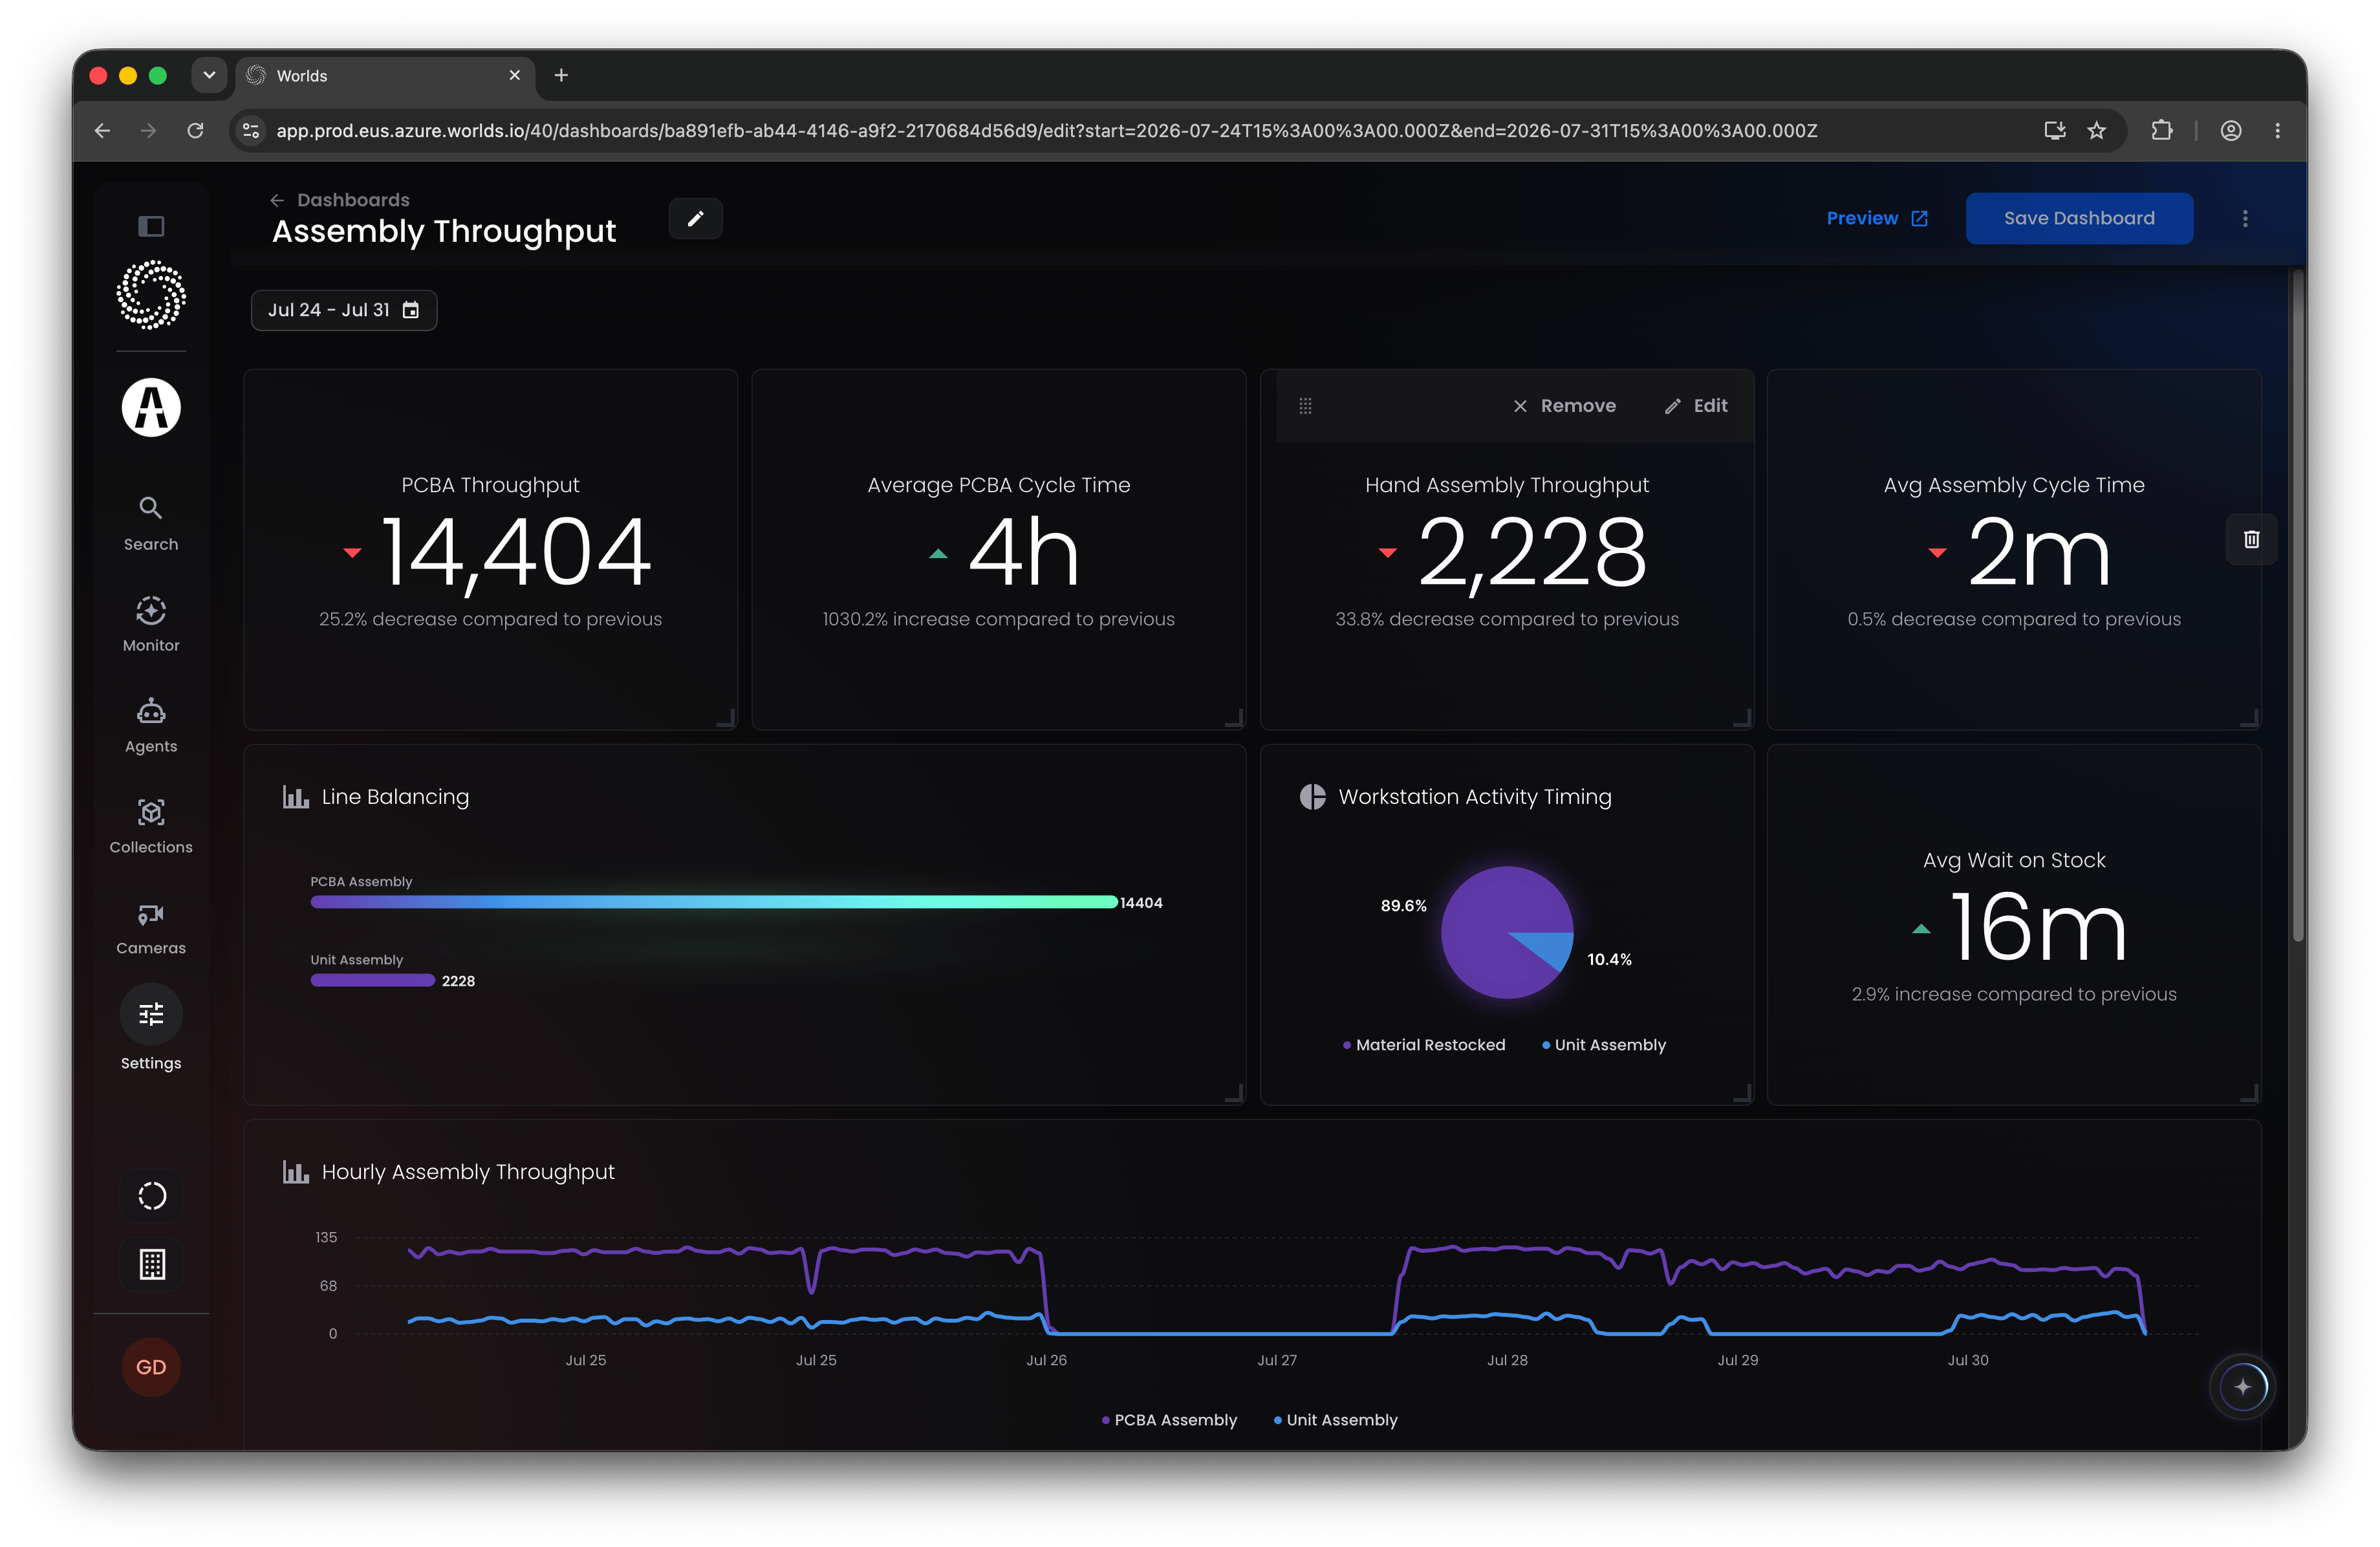The image size is (2380, 1547).
Task: Click the 10.4% pie label
Action: pos(1609,959)
